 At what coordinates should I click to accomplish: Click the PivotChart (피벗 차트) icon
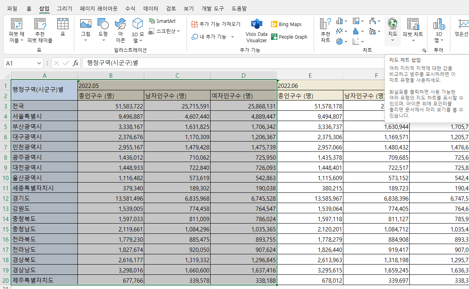point(413,24)
